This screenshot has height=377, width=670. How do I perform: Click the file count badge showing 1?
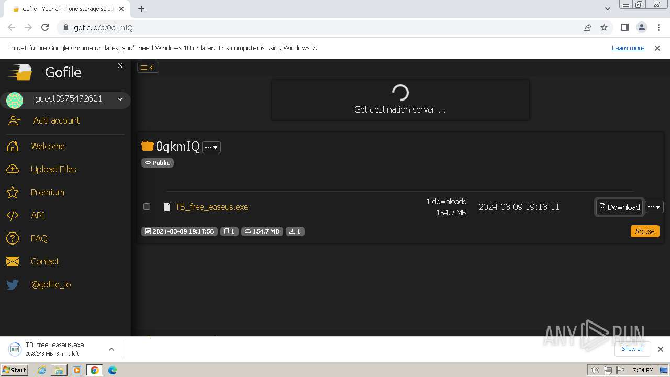[229, 231]
